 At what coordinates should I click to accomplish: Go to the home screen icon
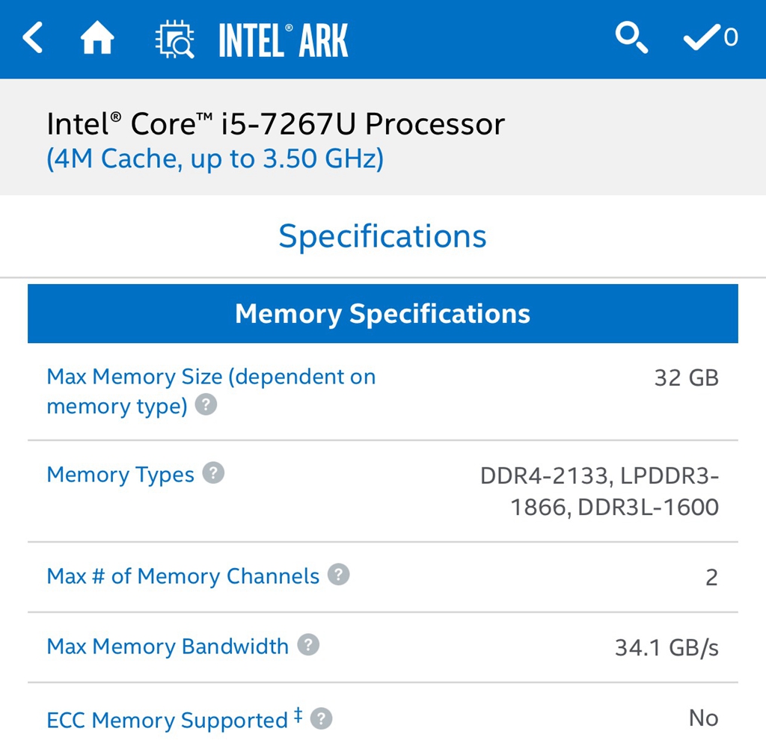(x=97, y=39)
